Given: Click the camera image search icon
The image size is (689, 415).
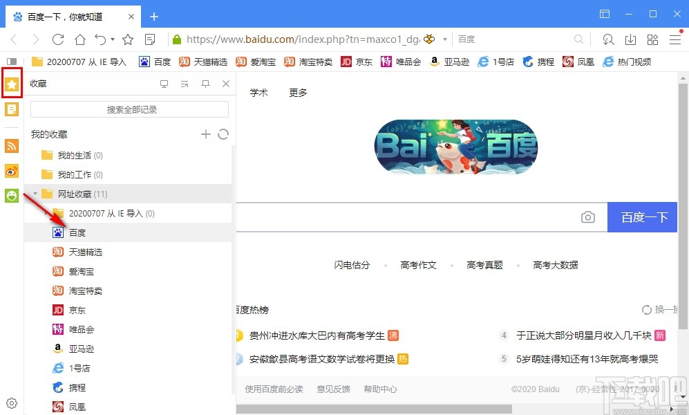Looking at the screenshot, I should click(x=588, y=216).
